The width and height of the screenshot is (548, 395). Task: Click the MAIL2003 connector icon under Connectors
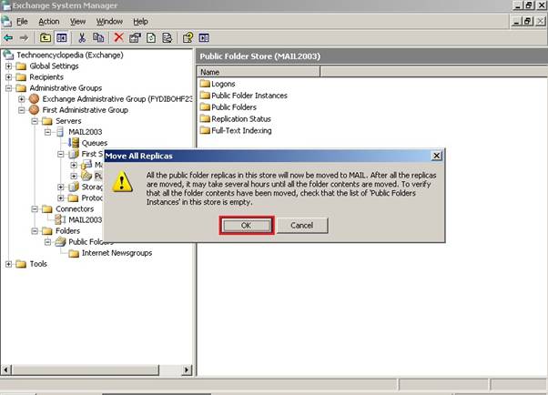(x=60, y=219)
